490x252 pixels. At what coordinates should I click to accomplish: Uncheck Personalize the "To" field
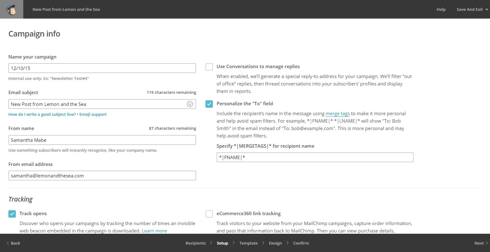pos(209,104)
